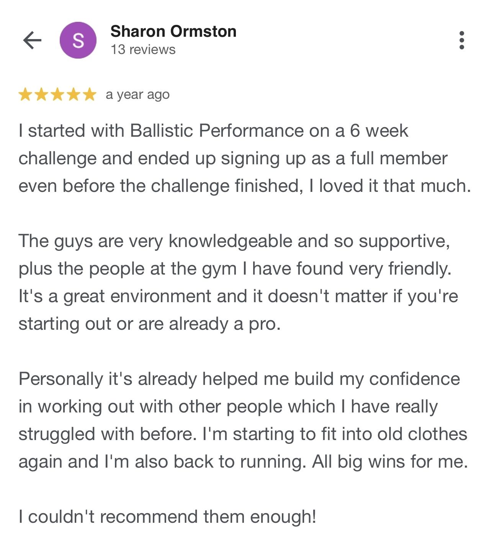
Task: Click 'I couldn't recommend them enough!' line
Action: pyautogui.click(x=167, y=517)
